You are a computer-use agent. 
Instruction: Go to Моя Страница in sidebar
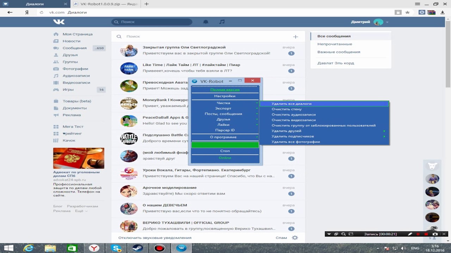(78, 34)
